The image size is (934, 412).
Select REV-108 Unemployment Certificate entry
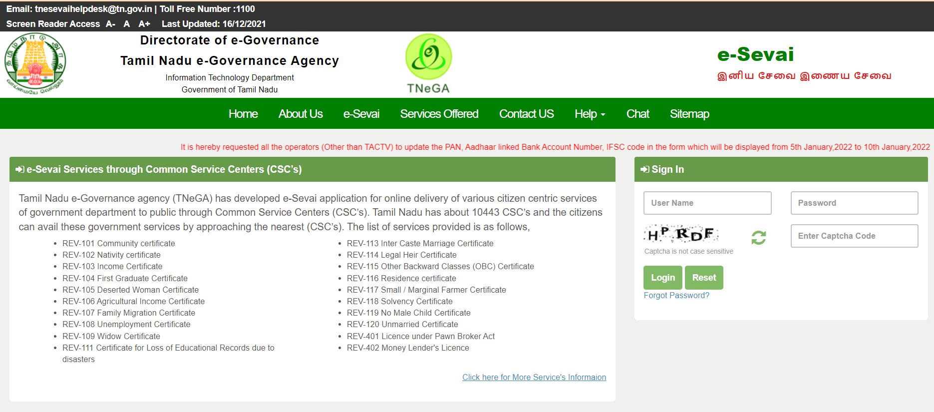[x=126, y=324]
